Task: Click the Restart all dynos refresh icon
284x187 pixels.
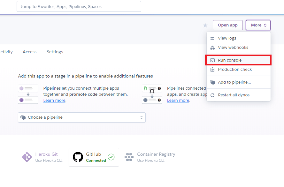Action: [212, 95]
